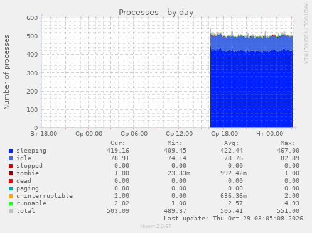Screen dimensions: 312x233
Task: Click the 'Cur:' column header
Action: 118,143
